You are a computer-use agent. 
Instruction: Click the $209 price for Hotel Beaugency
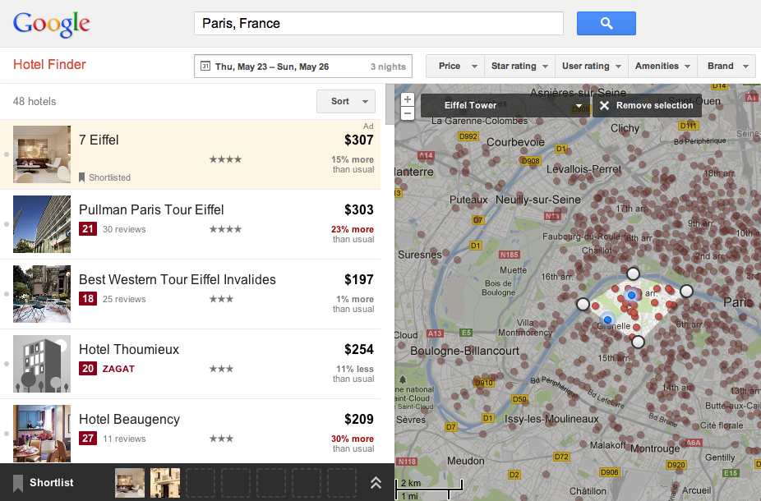359,420
